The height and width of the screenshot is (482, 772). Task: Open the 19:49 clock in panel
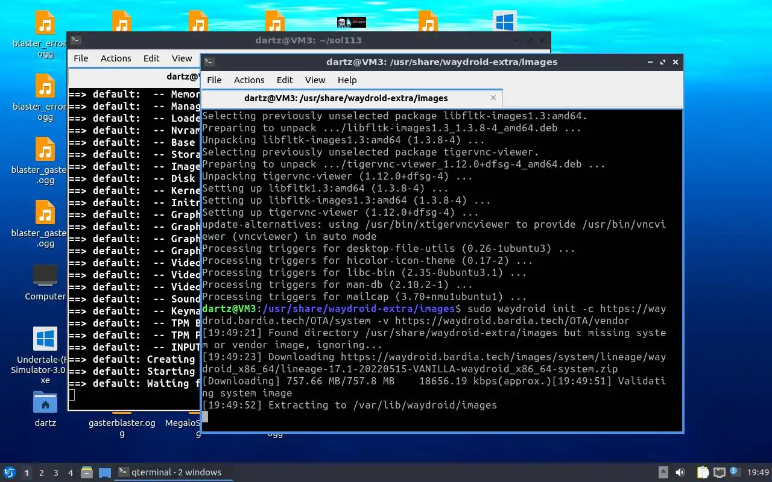[758, 472]
